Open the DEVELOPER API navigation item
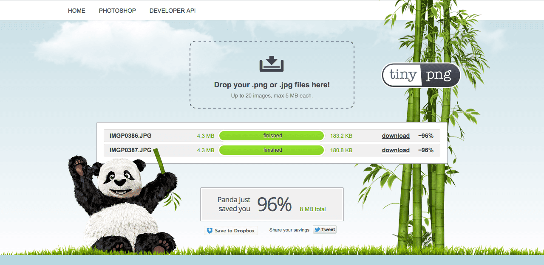The width and height of the screenshot is (544, 265). click(173, 11)
